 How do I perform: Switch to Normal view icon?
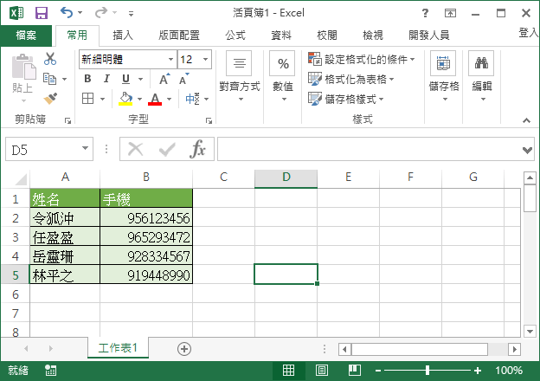coord(288,371)
